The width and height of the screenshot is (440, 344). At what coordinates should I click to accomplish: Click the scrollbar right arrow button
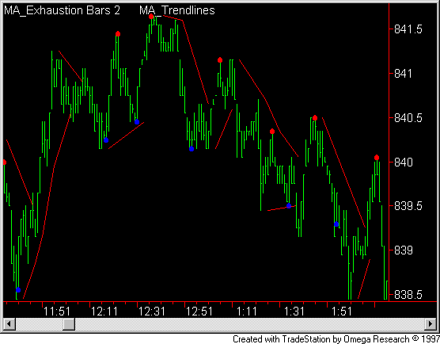[x=431, y=324]
